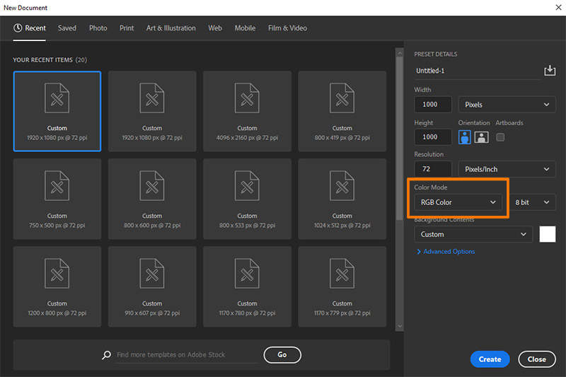Click the save document preset icon
Screen dimensions: 566x377
click(x=550, y=71)
